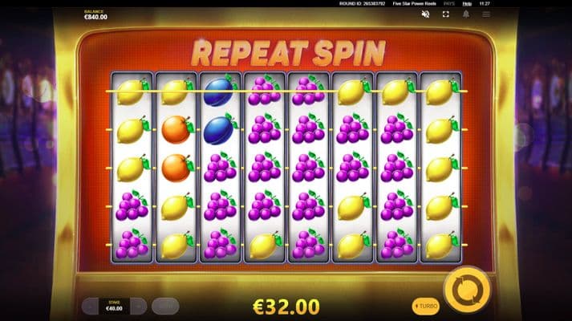Click the €840.00 balance display
Image resolution: width=572 pixels, height=321 pixels.
coord(95,15)
